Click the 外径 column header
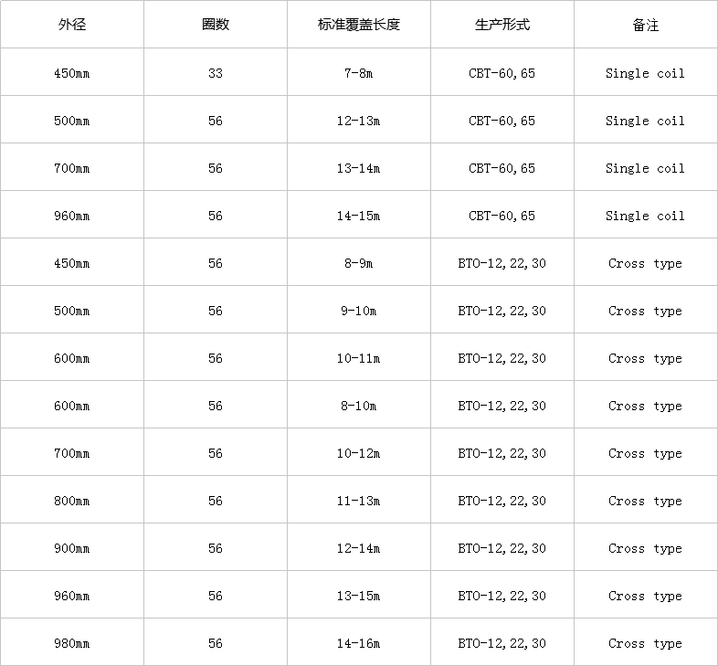 (x=71, y=25)
